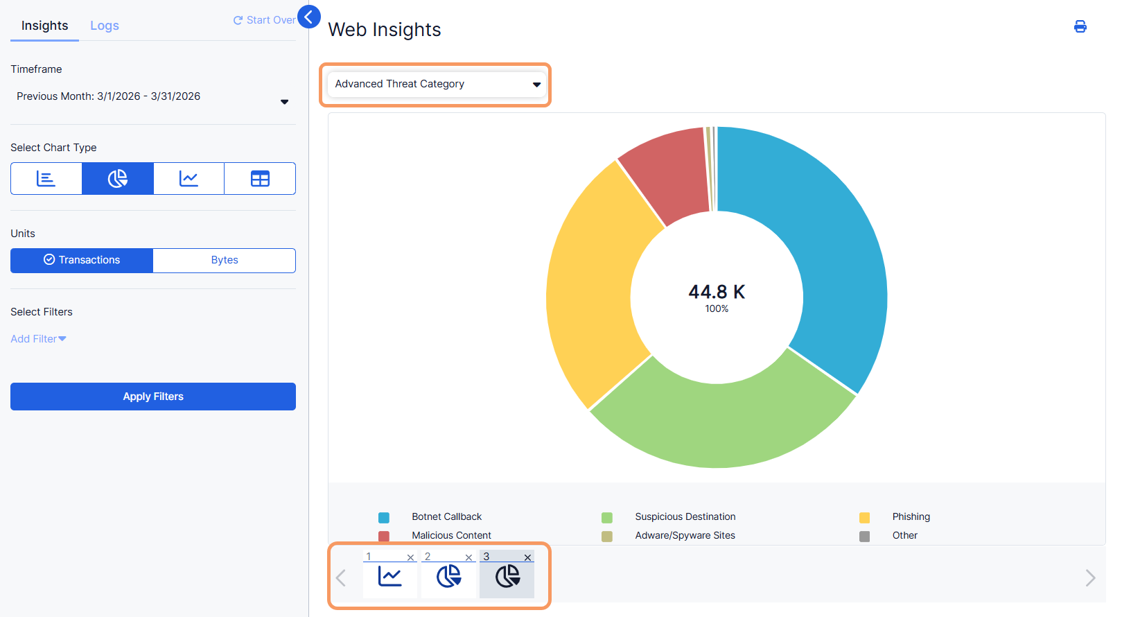The image size is (1122, 617).
Task: Select the table chart type icon
Action: pos(260,179)
